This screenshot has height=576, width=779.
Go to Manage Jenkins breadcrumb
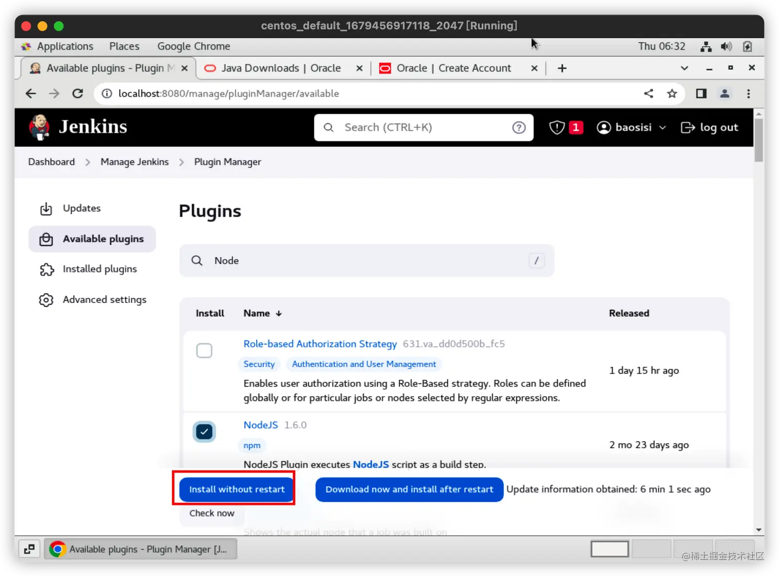click(134, 162)
